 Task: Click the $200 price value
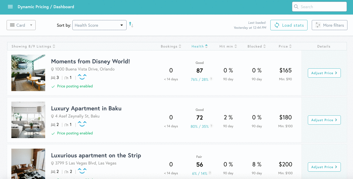click(285, 164)
